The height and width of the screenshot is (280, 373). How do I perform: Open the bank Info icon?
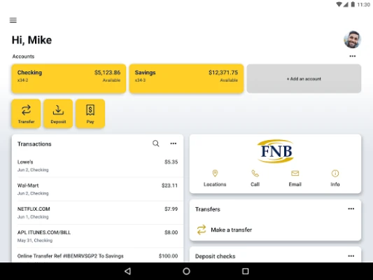point(335,174)
